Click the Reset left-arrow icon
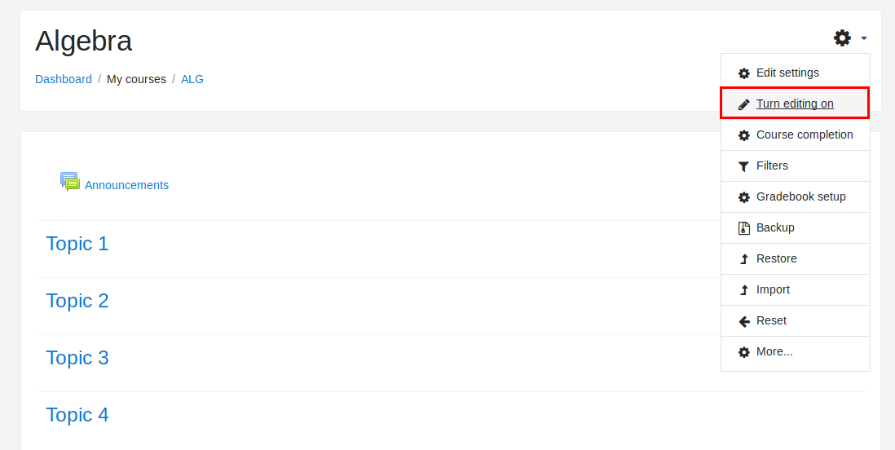Viewport: 895px width, 450px height. pos(743,321)
